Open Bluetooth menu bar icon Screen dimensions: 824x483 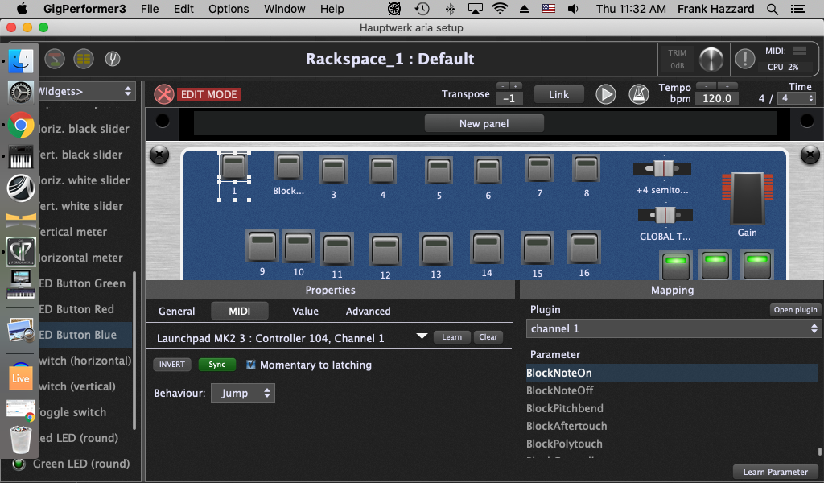(x=450, y=9)
